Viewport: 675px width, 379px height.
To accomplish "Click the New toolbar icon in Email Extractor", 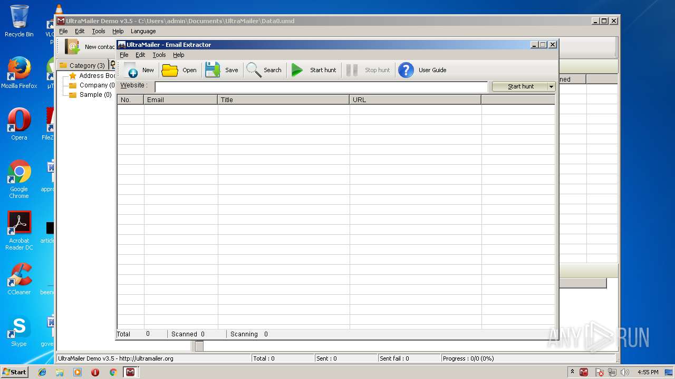I will pos(130,70).
